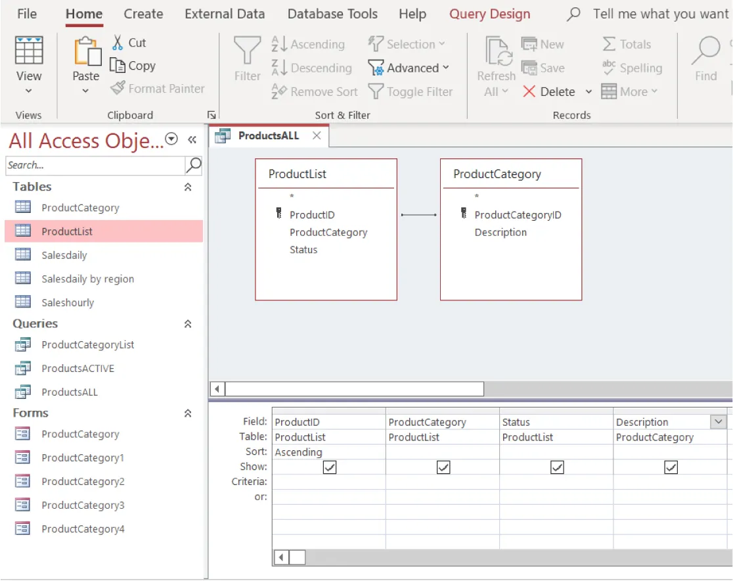Click the Cut scissors icon
Viewport: 733px width, 581px height.
(x=118, y=43)
